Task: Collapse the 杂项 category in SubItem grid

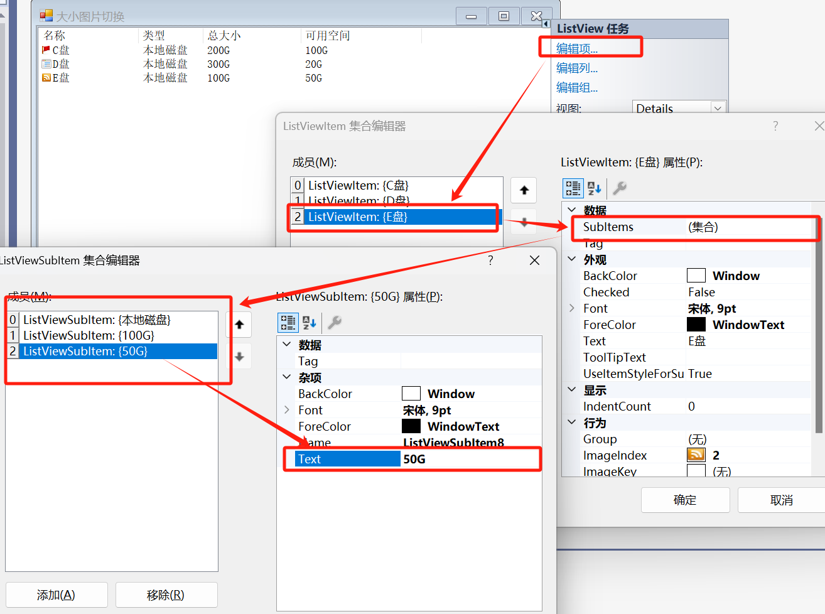Action: (x=287, y=377)
